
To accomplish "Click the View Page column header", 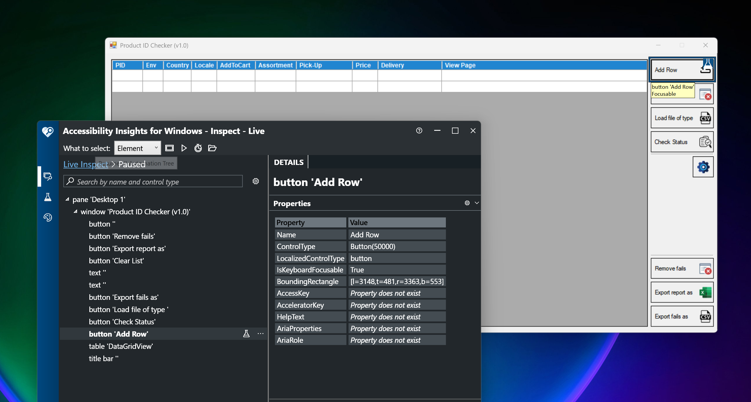I will [x=544, y=65].
